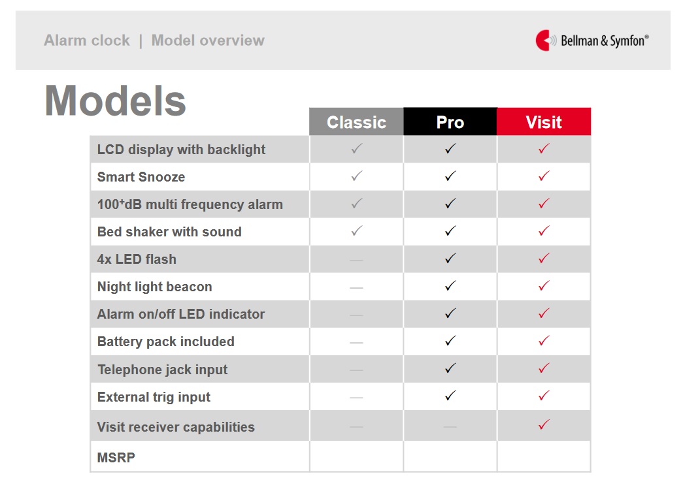Click the Alarm on/off LED indicator label
This screenshot has width=683, height=495.
click(x=181, y=314)
